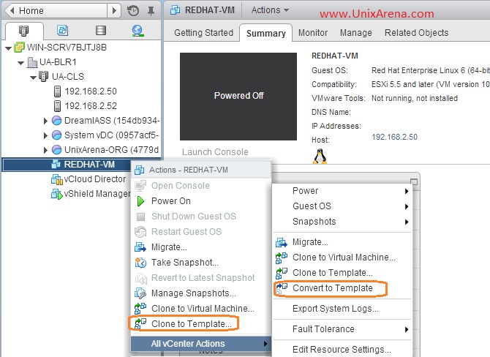The width and height of the screenshot is (490, 357).
Task: Click the vCloud Director VM icon
Action: click(57, 179)
